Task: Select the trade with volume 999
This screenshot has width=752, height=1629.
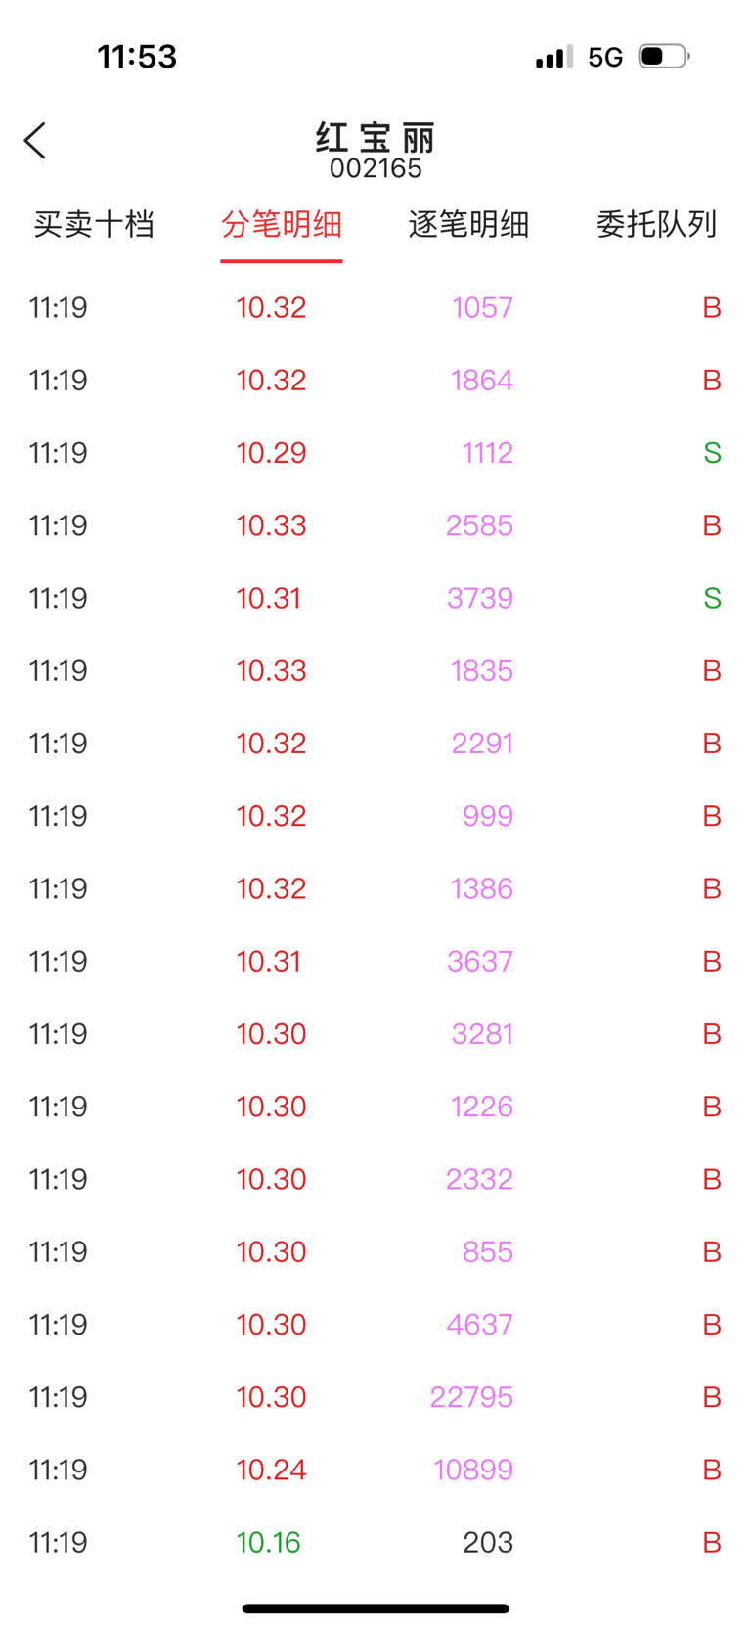Action: point(376,816)
